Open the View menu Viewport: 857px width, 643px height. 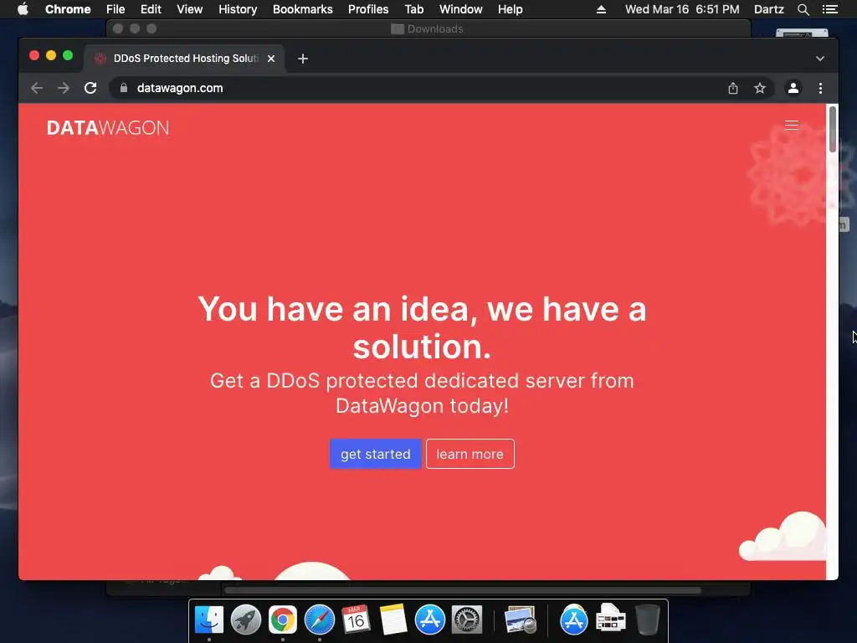point(190,9)
